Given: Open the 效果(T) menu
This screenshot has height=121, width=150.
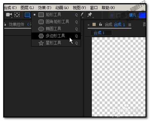Looking at the screenshot, I should point(45,8).
